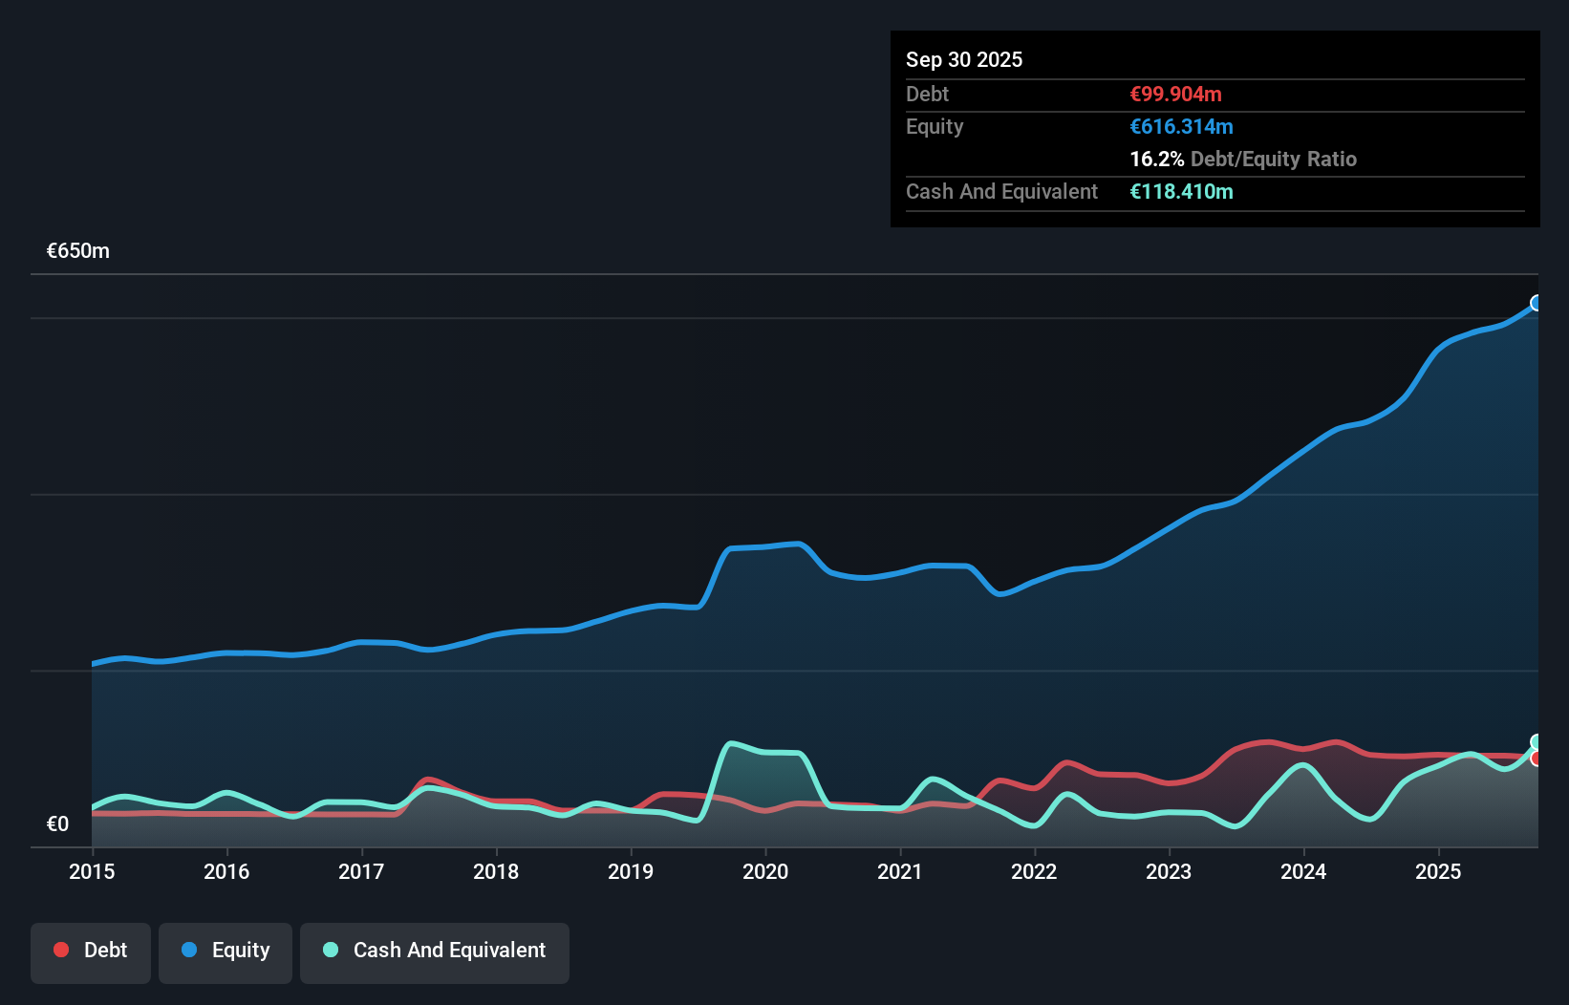Click the 2015 x-axis label
This screenshot has width=1569, height=1005.
pyautogui.click(x=92, y=871)
